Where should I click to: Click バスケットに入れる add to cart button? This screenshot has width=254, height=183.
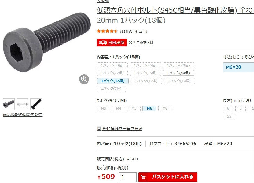[168, 177]
